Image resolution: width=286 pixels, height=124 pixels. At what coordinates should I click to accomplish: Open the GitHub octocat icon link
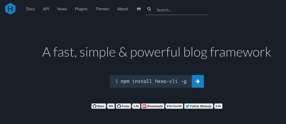(139, 9)
